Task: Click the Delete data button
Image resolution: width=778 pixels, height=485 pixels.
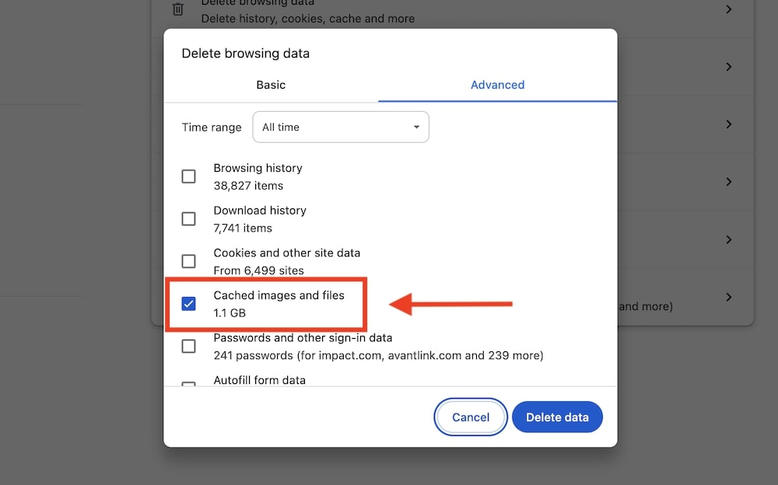Action: [557, 417]
